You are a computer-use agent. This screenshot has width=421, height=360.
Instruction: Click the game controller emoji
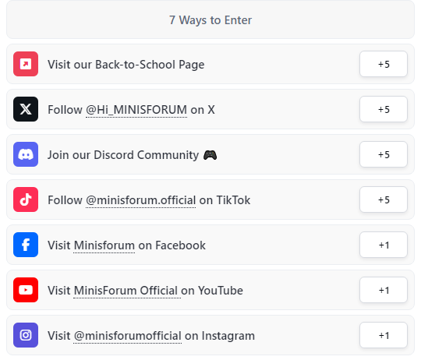coord(210,155)
